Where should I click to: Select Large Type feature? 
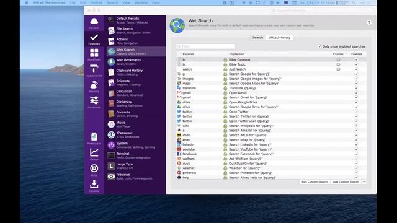pyautogui.click(x=136, y=166)
